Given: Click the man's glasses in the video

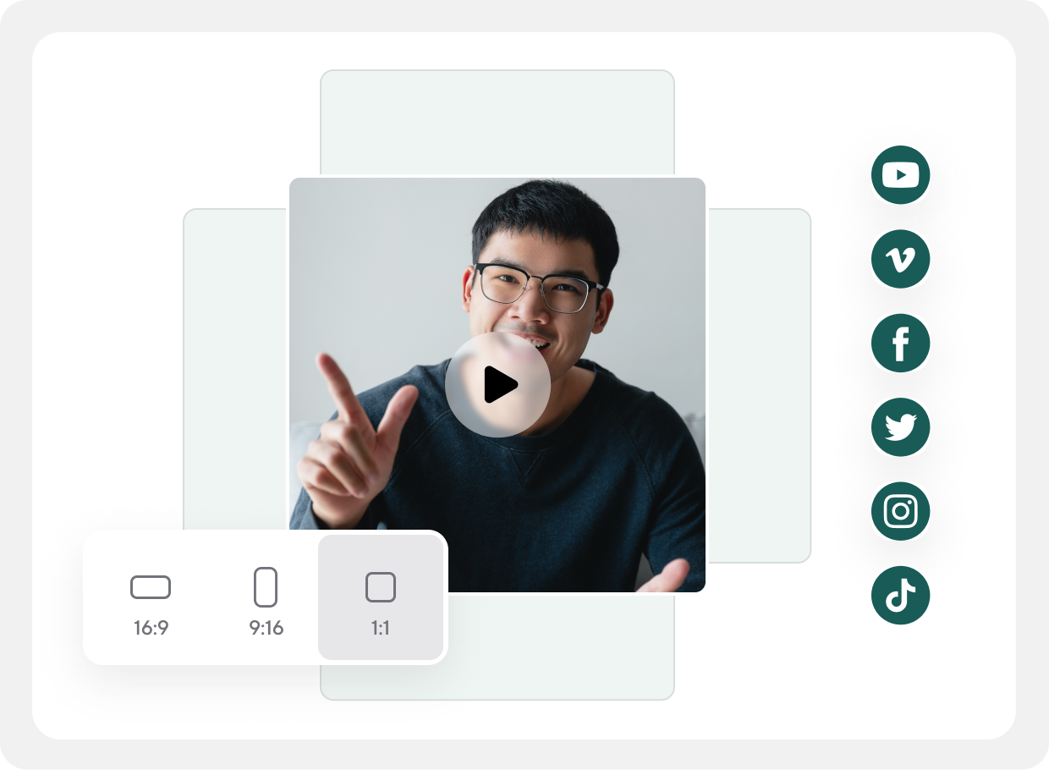Looking at the screenshot, I should click(539, 288).
